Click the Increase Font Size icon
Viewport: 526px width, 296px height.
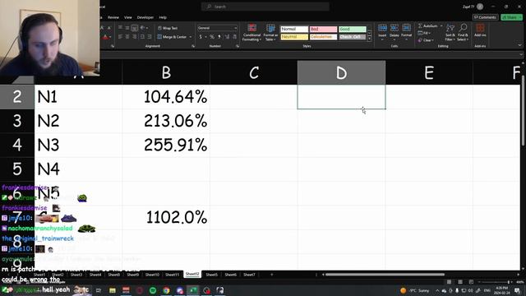tap(102, 28)
